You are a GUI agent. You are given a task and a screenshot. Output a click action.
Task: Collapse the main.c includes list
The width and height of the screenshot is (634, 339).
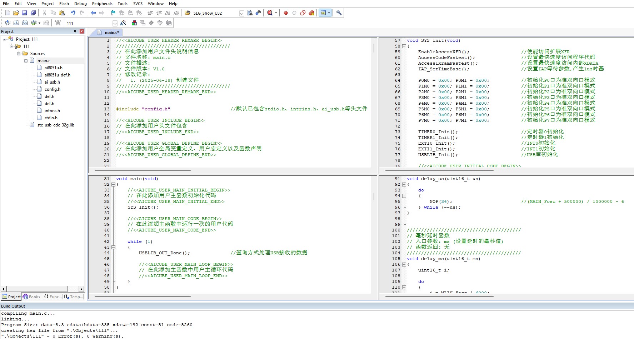[26, 61]
